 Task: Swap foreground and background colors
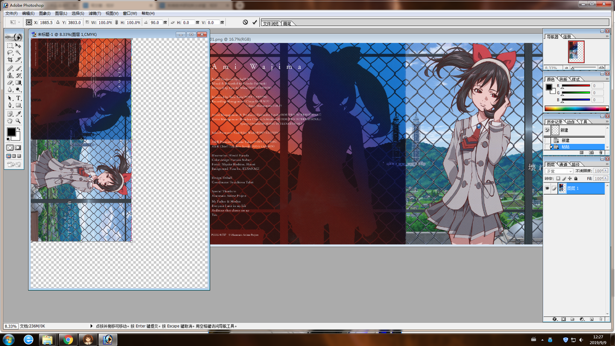point(18,129)
